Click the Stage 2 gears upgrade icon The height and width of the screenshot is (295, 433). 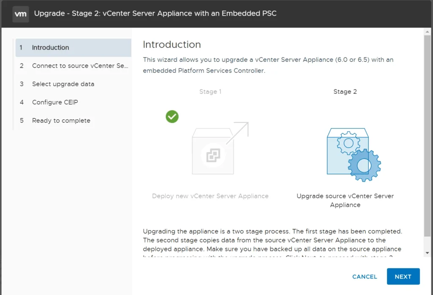354,155
